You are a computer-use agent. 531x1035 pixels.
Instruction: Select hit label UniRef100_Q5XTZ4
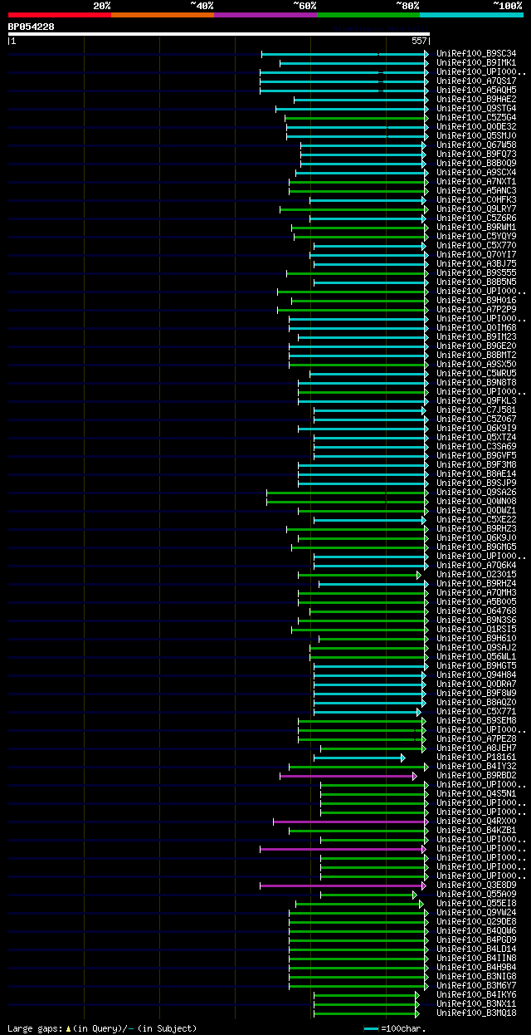476,438
